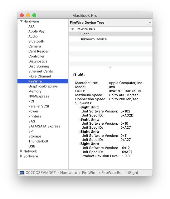Open SATA/SATA Express details
Viewport: 170px width, 199px height.
coord(44,126)
